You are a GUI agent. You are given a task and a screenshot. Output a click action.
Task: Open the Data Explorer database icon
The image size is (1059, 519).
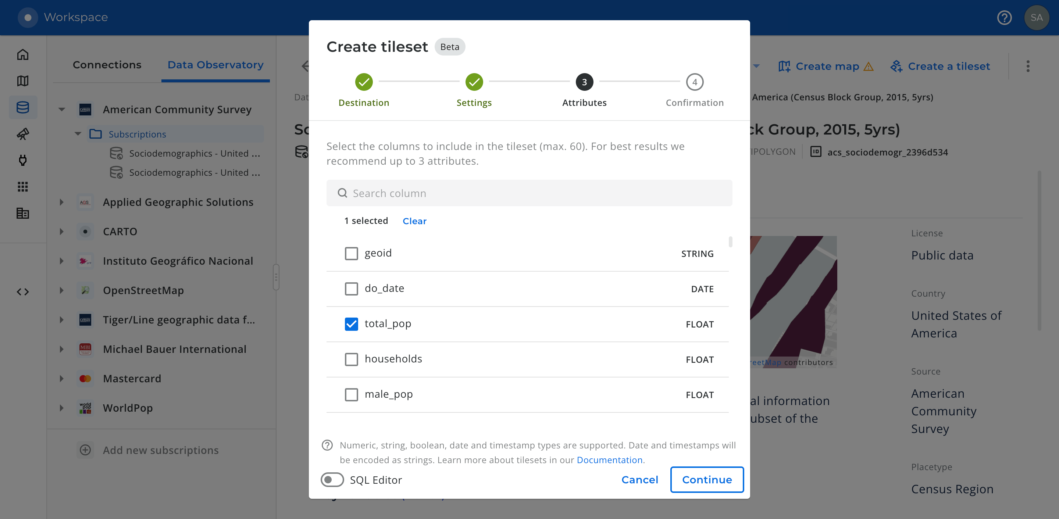(23, 107)
